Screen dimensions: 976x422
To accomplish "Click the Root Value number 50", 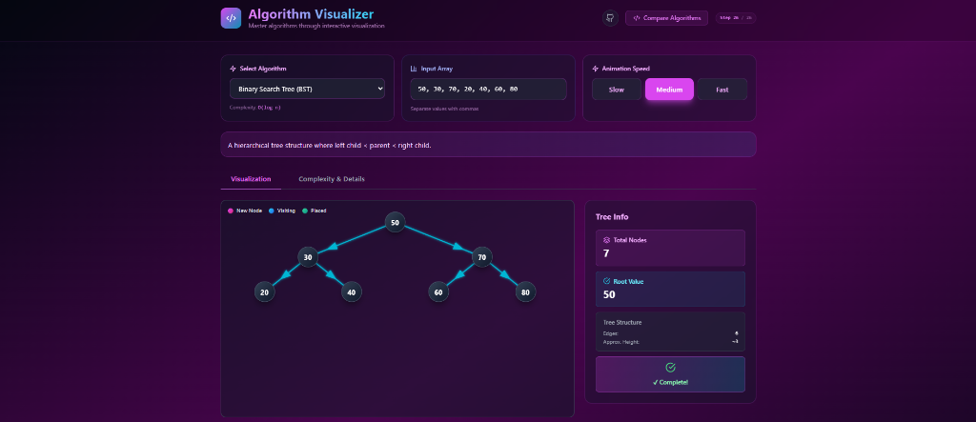I will (609, 294).
